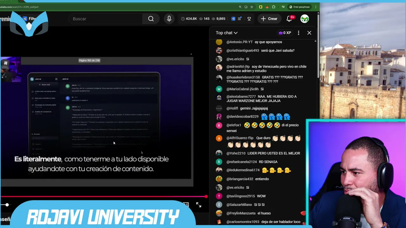Image resolution: width=406 pixels, height=228 pixels.
Task: Open the 0 XP crown badge
Action: (285, 33)
